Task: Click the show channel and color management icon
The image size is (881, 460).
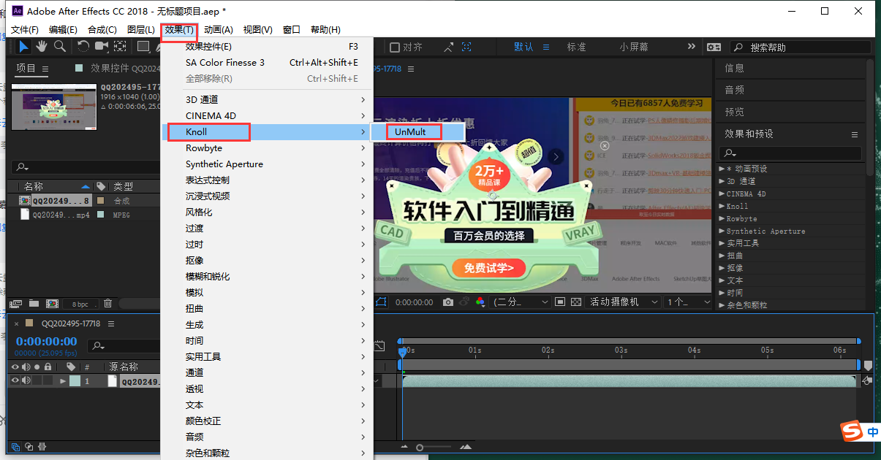Action: tap(480, 302)
